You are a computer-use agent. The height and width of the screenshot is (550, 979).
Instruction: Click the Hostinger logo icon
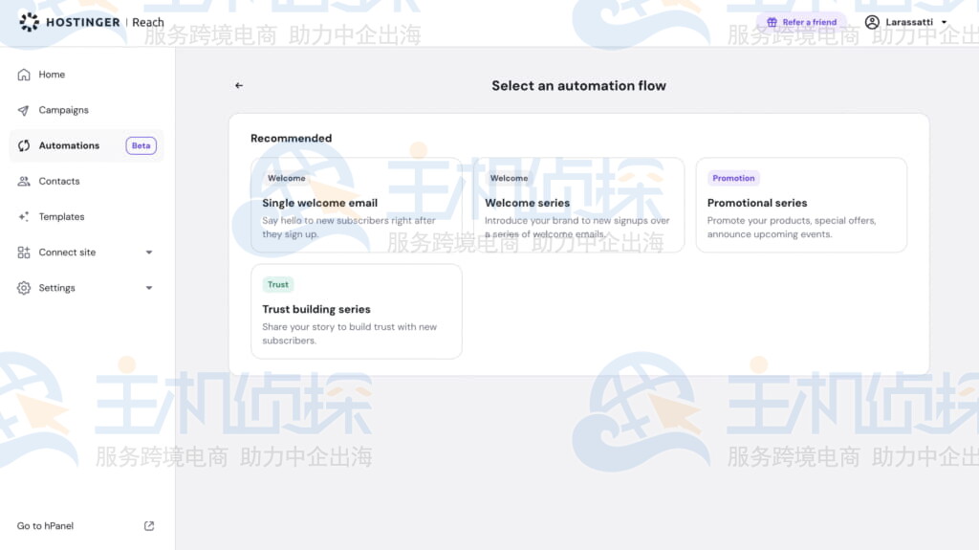tap(29, 23)
